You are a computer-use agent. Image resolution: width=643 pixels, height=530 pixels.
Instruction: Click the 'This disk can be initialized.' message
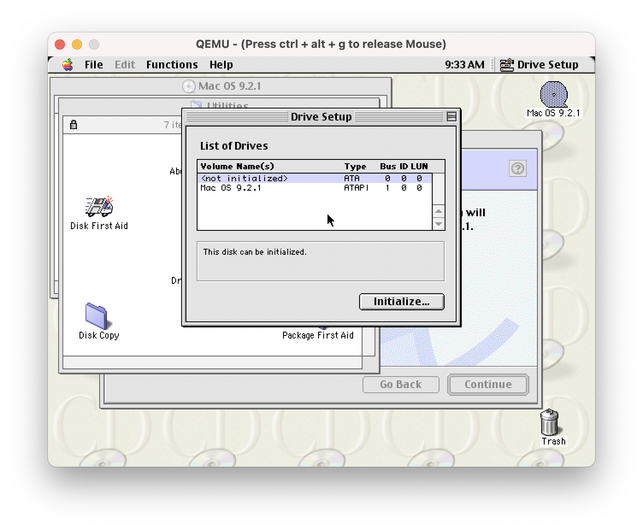coord(255,252)
